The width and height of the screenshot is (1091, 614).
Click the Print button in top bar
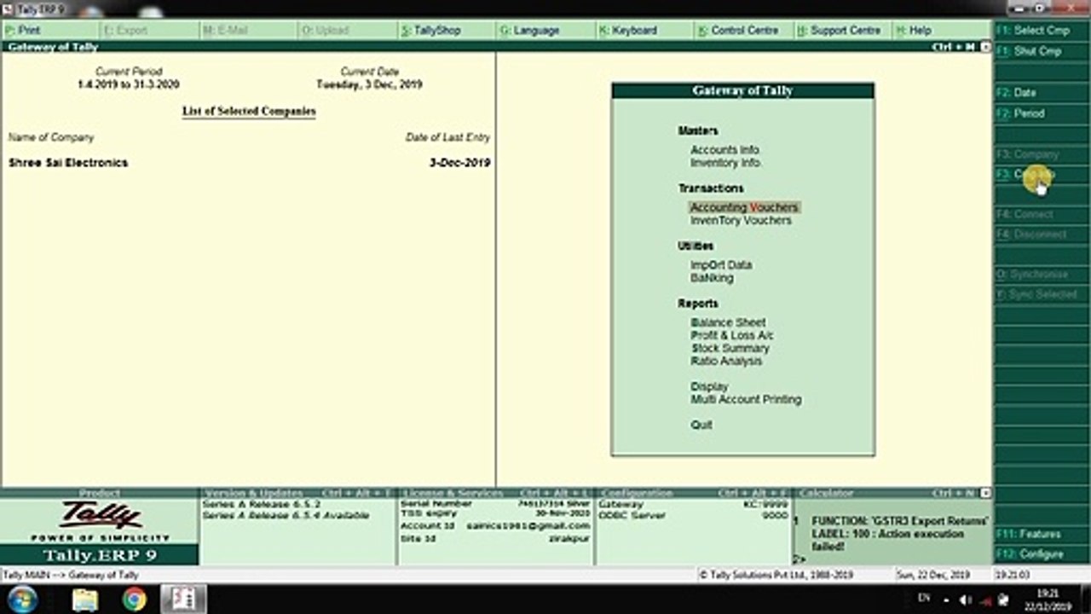[50, 30]
